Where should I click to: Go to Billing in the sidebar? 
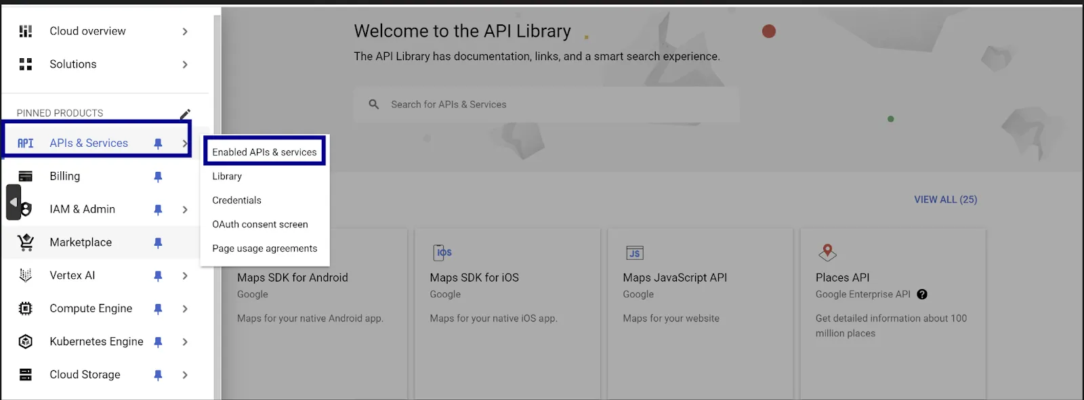tap(65, 176)
